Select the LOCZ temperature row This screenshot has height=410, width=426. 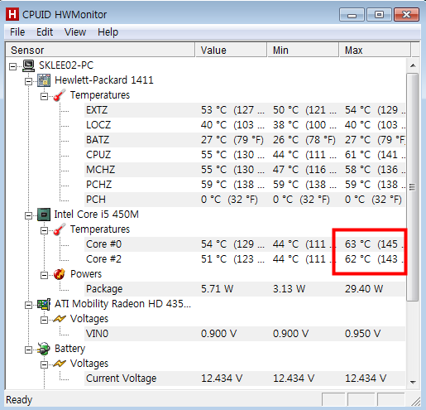click(x=245, y=125)
